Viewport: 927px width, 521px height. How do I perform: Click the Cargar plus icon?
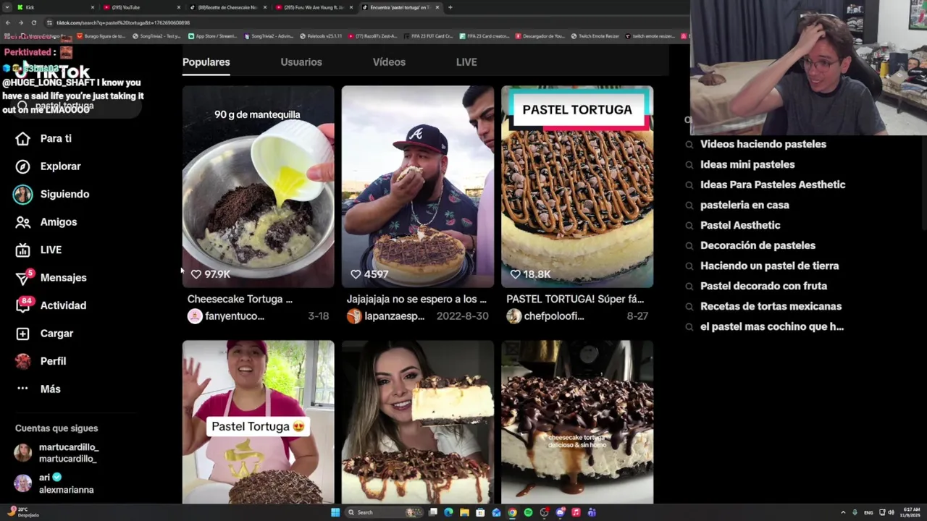pyautogui.click(x=22, y=334)
